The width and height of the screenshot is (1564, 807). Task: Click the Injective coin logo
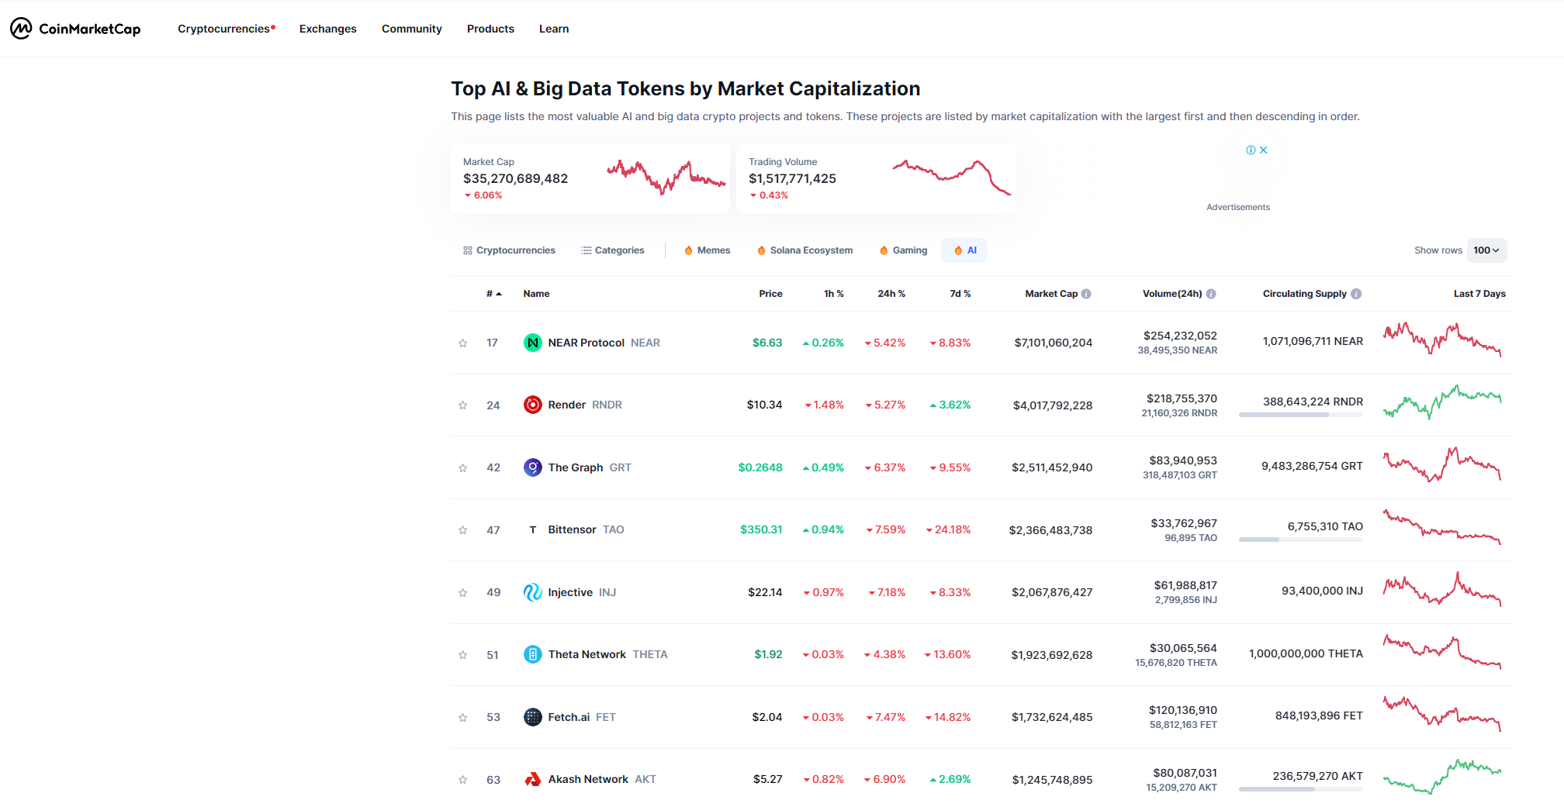533,592
